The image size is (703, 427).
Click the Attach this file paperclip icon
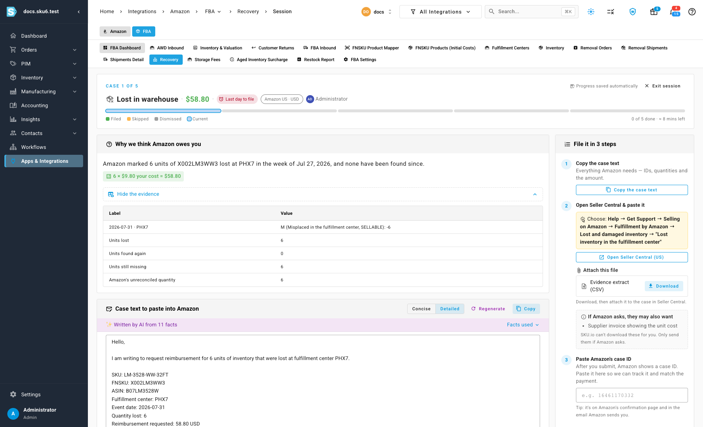click(579, 270)
